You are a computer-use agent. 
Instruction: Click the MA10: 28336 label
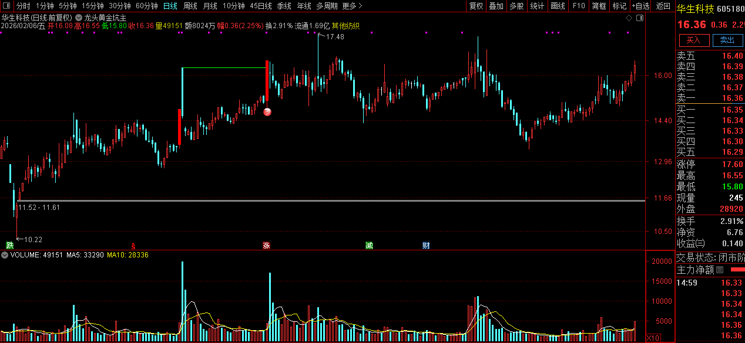click(128, 255)
